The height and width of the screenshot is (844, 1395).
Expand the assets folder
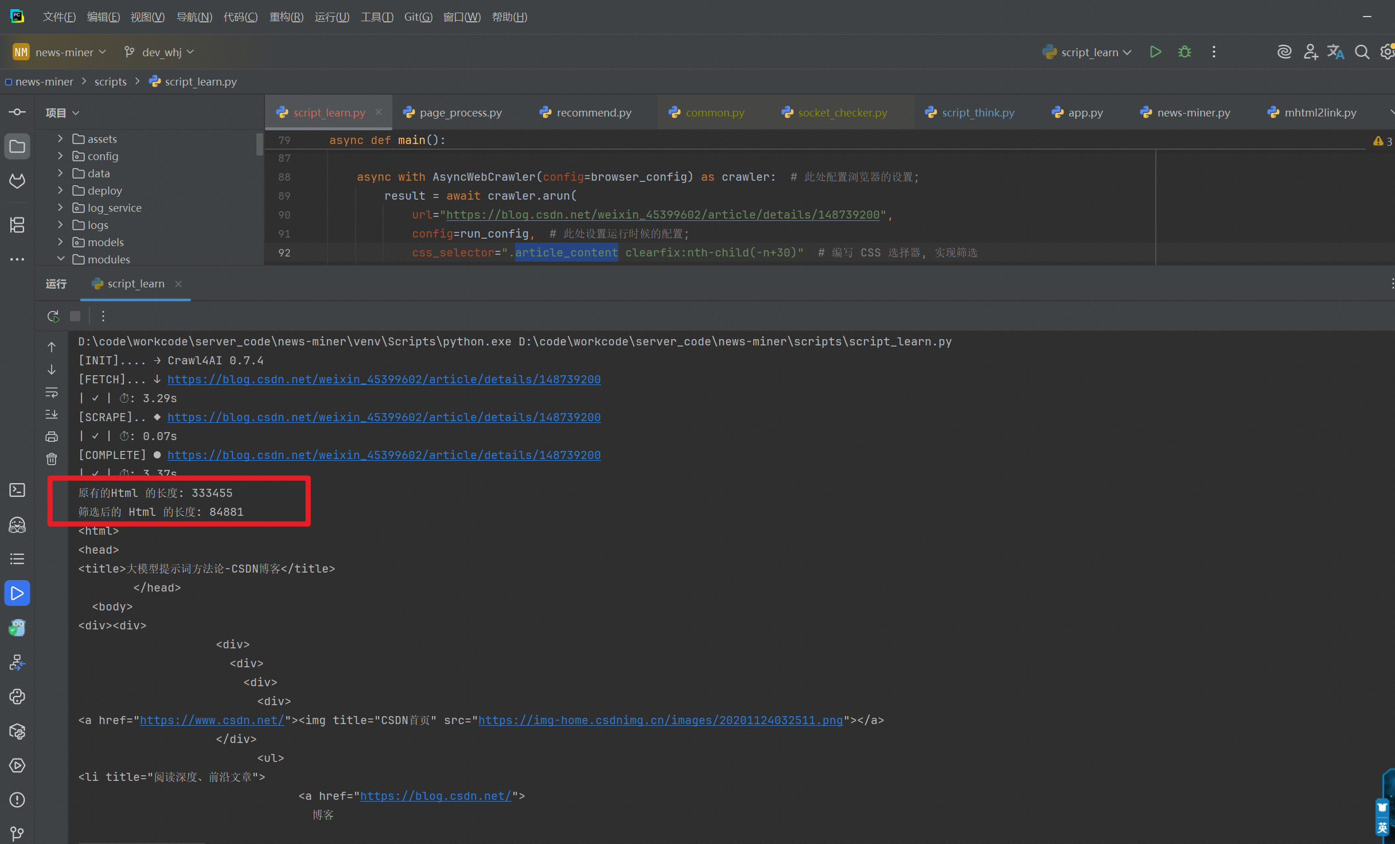[x=60, y=139]
